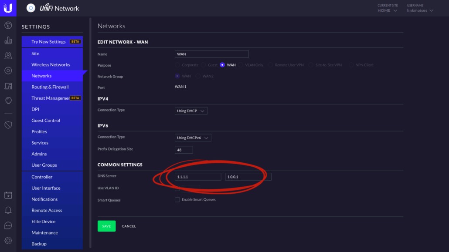Select the WAN purpose radio button
Screen dimensions: 449x252
[x=222, y=65]
